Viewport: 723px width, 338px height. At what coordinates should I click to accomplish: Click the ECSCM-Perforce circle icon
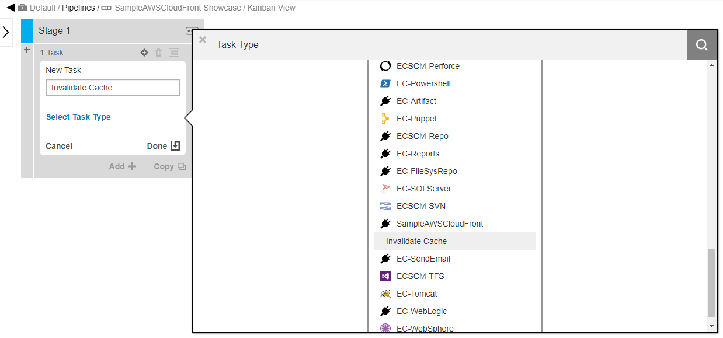pos(385,66)
